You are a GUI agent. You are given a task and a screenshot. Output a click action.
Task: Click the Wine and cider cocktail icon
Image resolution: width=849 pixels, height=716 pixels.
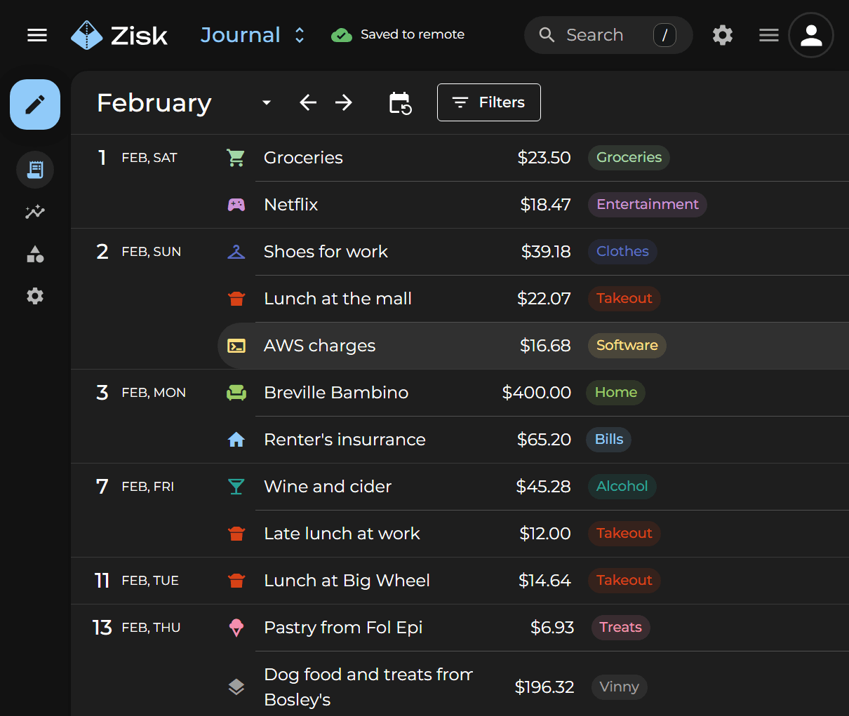[236, 487]
